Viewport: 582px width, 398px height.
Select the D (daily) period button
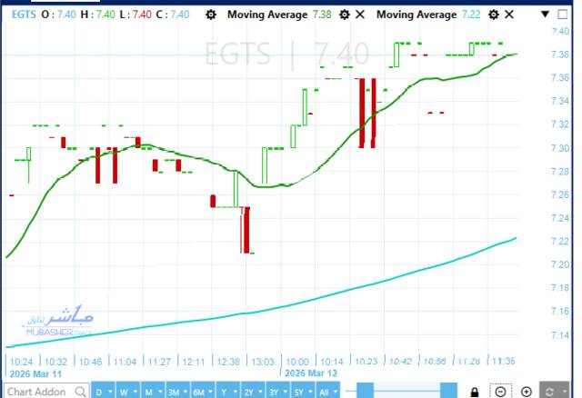(x=99, y=392)
